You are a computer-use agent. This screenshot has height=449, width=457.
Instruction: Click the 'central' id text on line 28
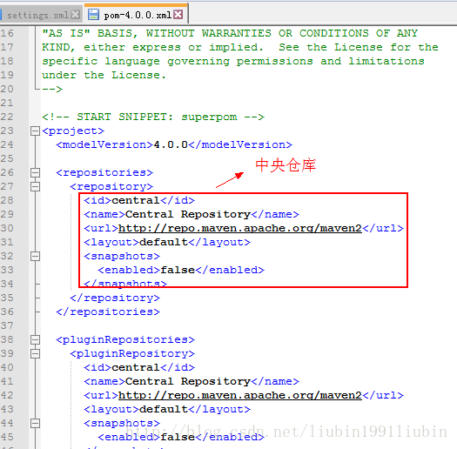pos(136,200)
